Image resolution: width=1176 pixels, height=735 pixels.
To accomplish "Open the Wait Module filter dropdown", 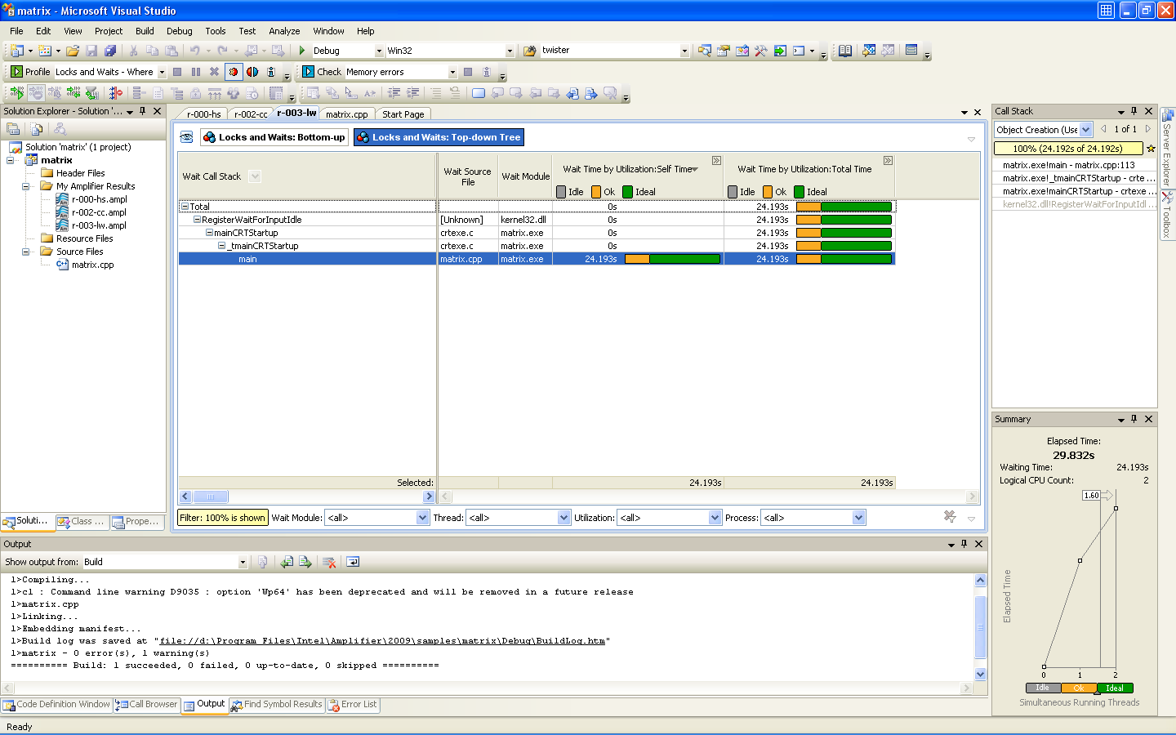I will (422, 518).
